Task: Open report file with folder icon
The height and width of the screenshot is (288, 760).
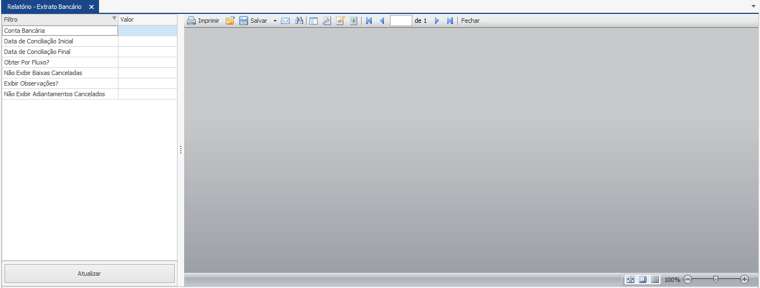Action: point(230,21)
